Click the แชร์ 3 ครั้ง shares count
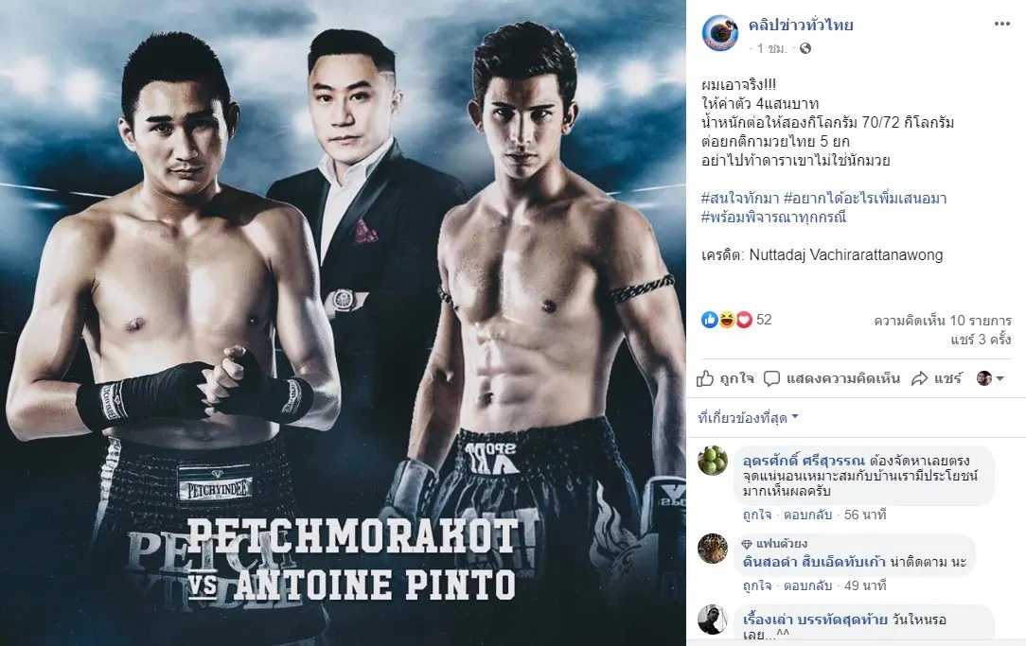This screenshot has height=646, width=1026. [981, 340]
